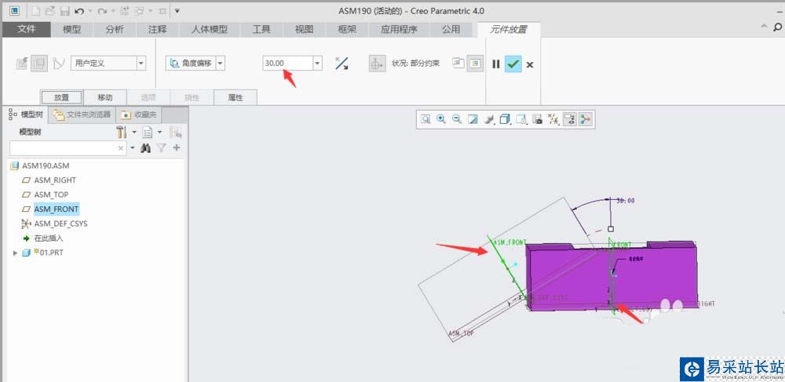Switch to the 收藏夹 navigator tab
The width and height of the screenshot is (785, 382).
pyautogui.click(x=139, y=115)
